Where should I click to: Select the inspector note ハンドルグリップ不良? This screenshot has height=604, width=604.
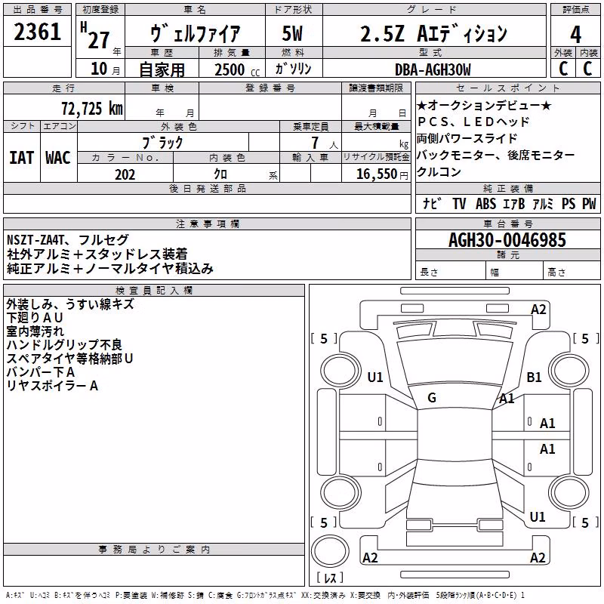pyautogui.click(x=64, y=345)
